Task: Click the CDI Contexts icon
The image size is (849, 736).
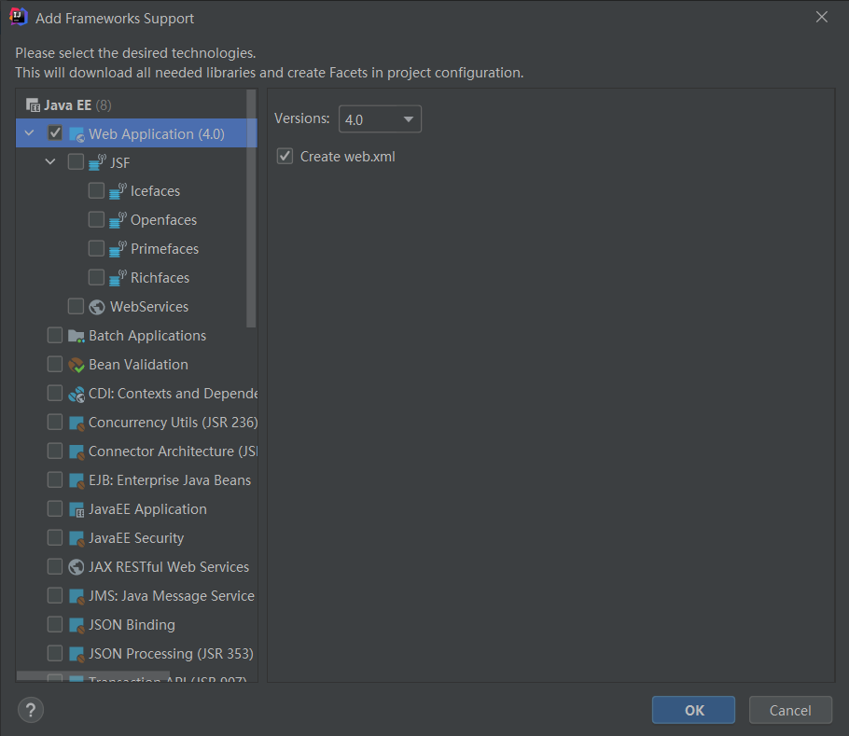Action: tap(77, 394)
